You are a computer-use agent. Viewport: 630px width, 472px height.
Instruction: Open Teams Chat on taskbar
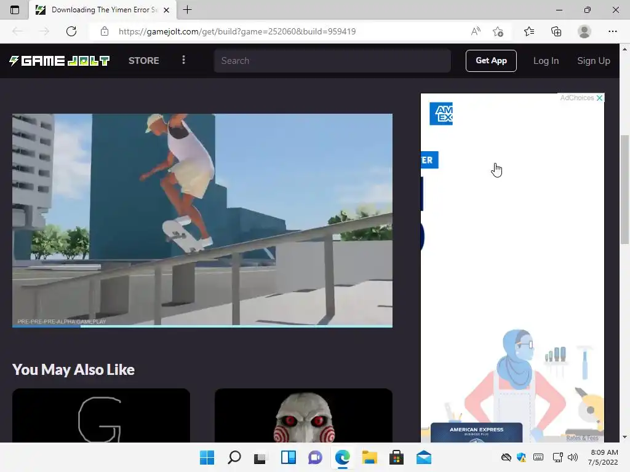click(x=315, y=457)
